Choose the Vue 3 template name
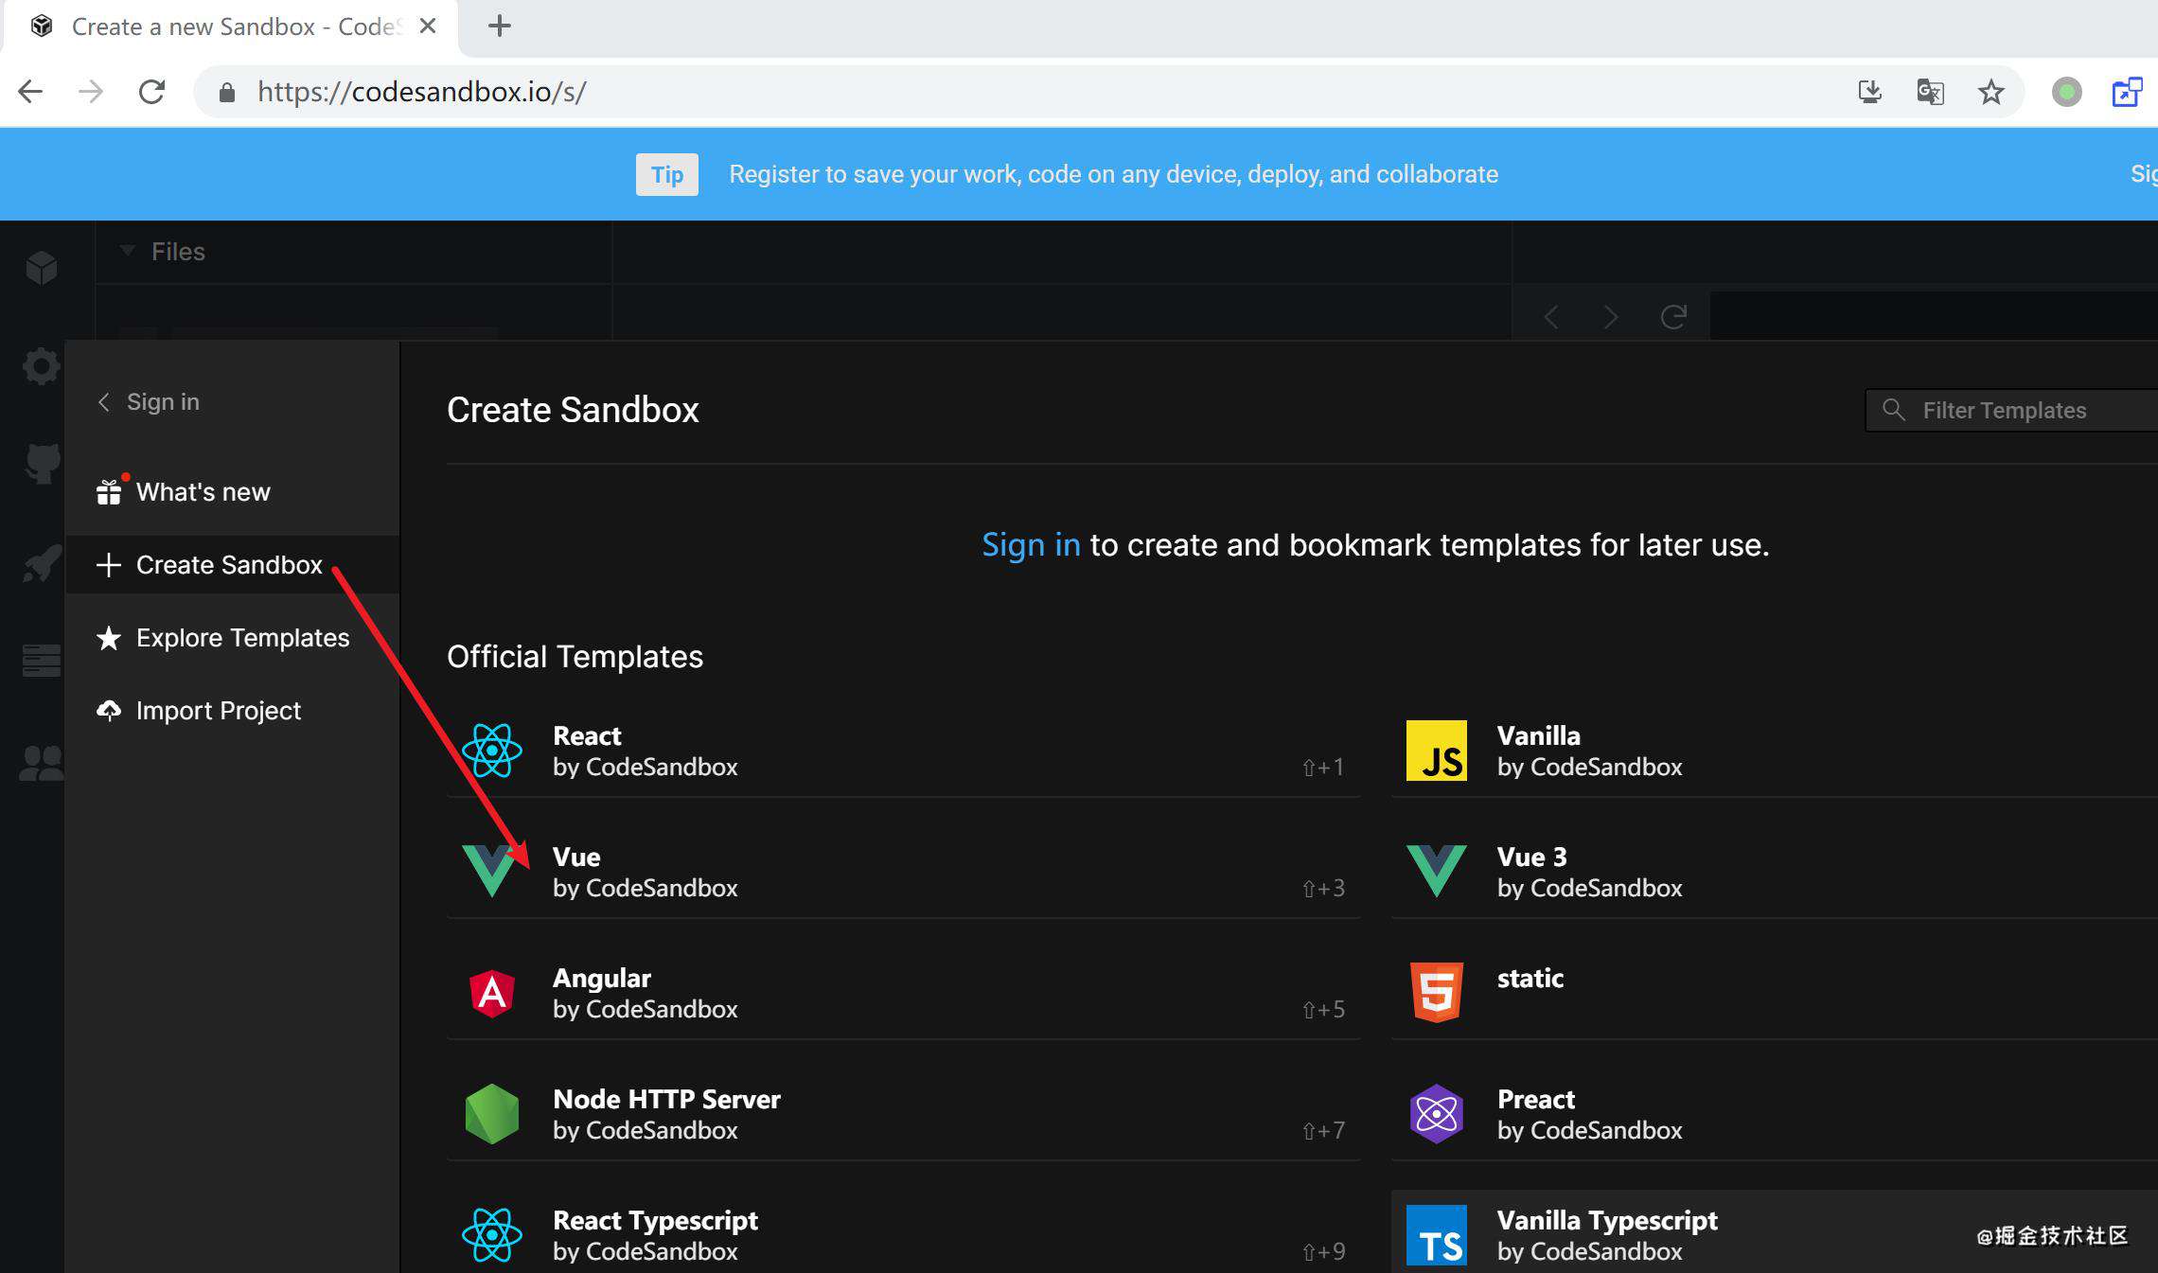Image resolution: width=2158 pixels, height=1273 pixels. point(1531,857)
